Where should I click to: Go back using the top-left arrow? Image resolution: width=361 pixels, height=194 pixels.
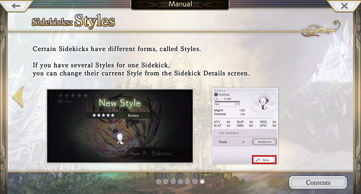16,5
